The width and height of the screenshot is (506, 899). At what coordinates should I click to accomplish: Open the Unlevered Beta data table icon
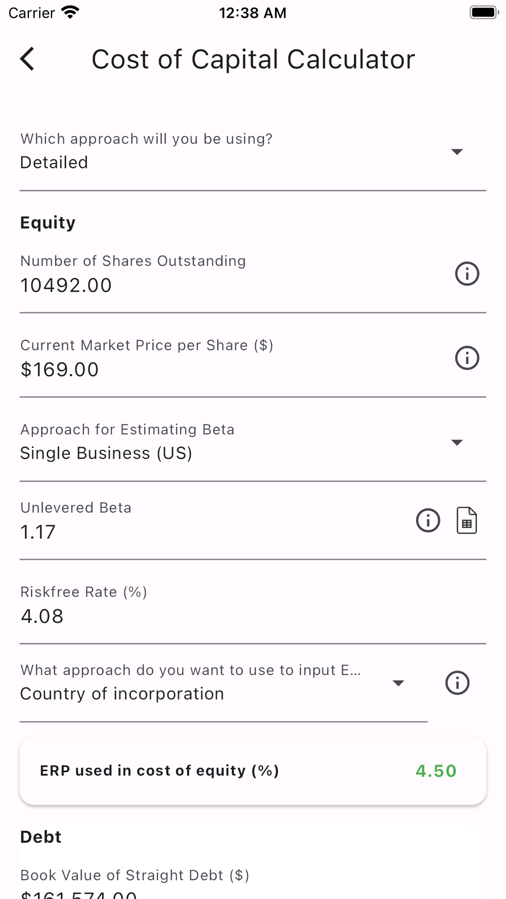[x=467, y=520]
